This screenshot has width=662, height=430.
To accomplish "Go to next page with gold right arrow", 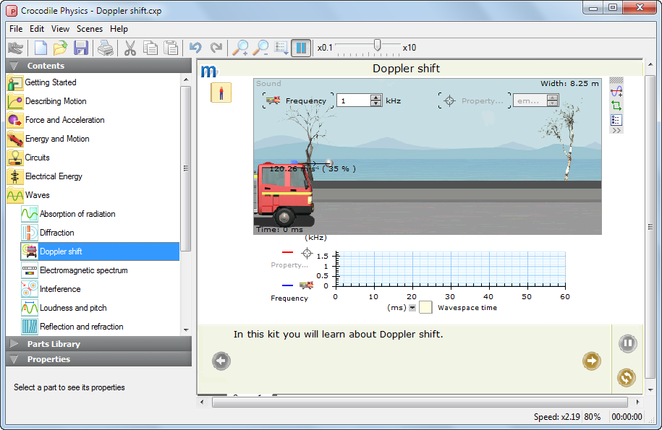I will click(592, 361).
